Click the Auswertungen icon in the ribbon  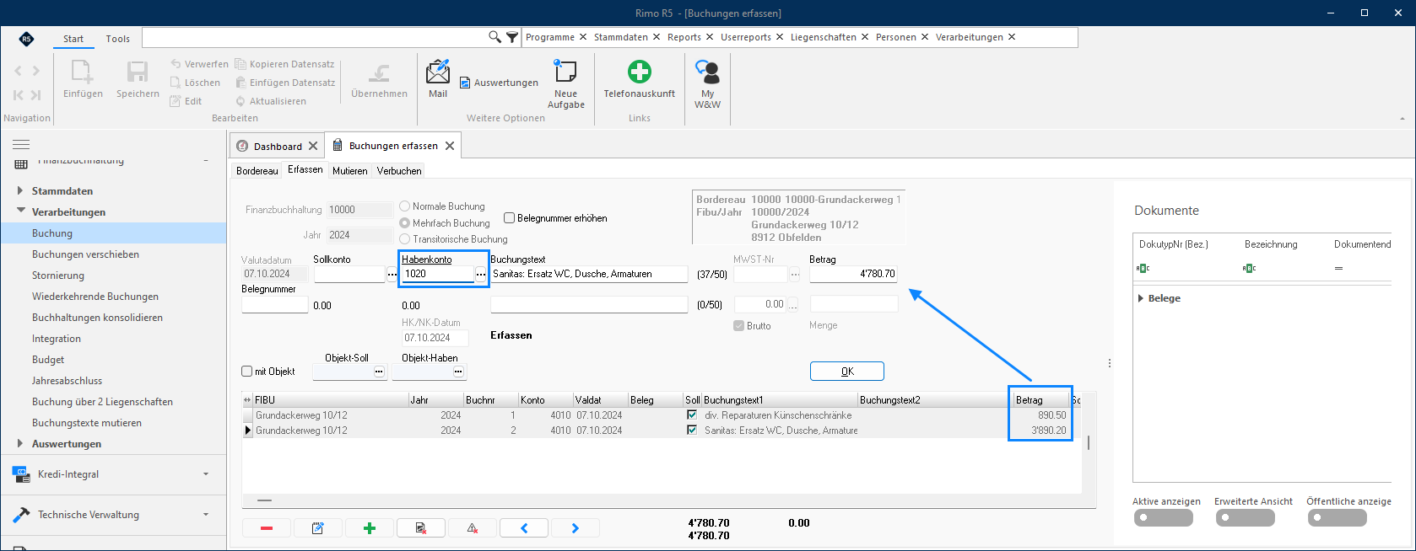pyautogui.click(x=465, y=83)
